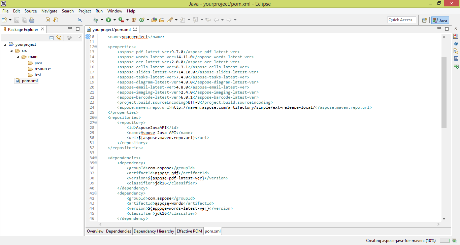Go to Previous Annotation icon
The height and width of the screenshot is (245, 460).
point(196,20)
